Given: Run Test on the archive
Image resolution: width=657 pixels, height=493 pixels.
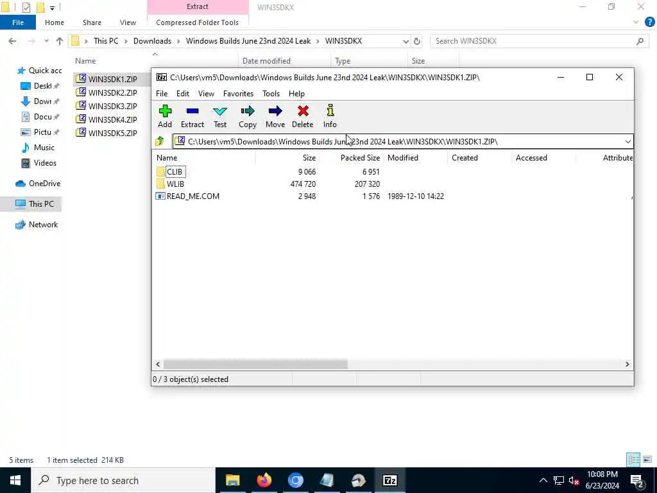Looking at the screenshot, I should click(x=220, y=116).
